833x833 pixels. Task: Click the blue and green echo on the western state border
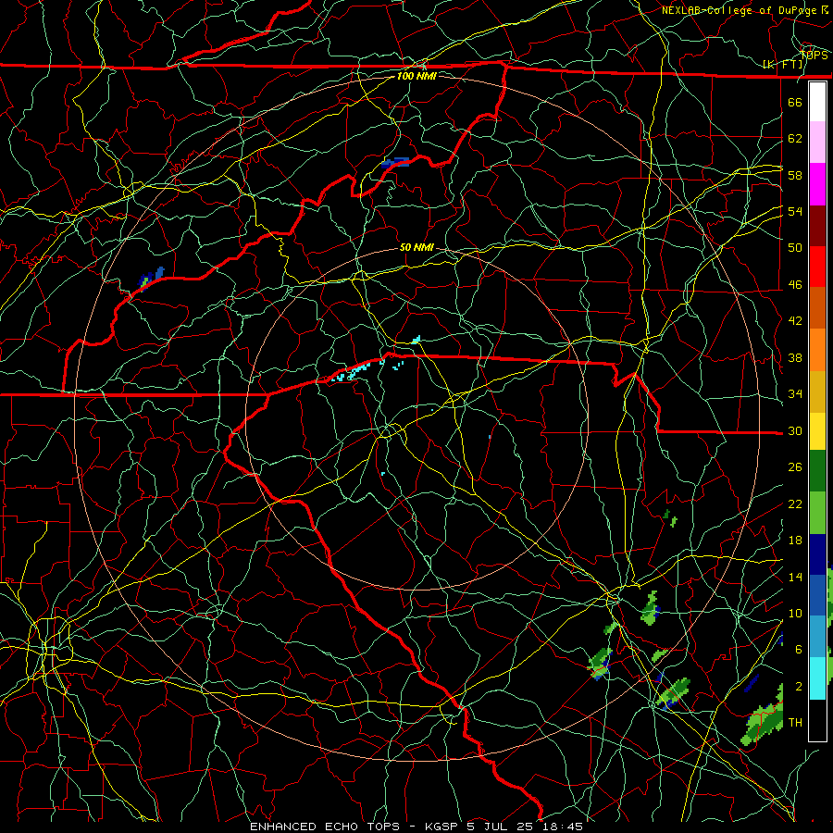(151, 278)
